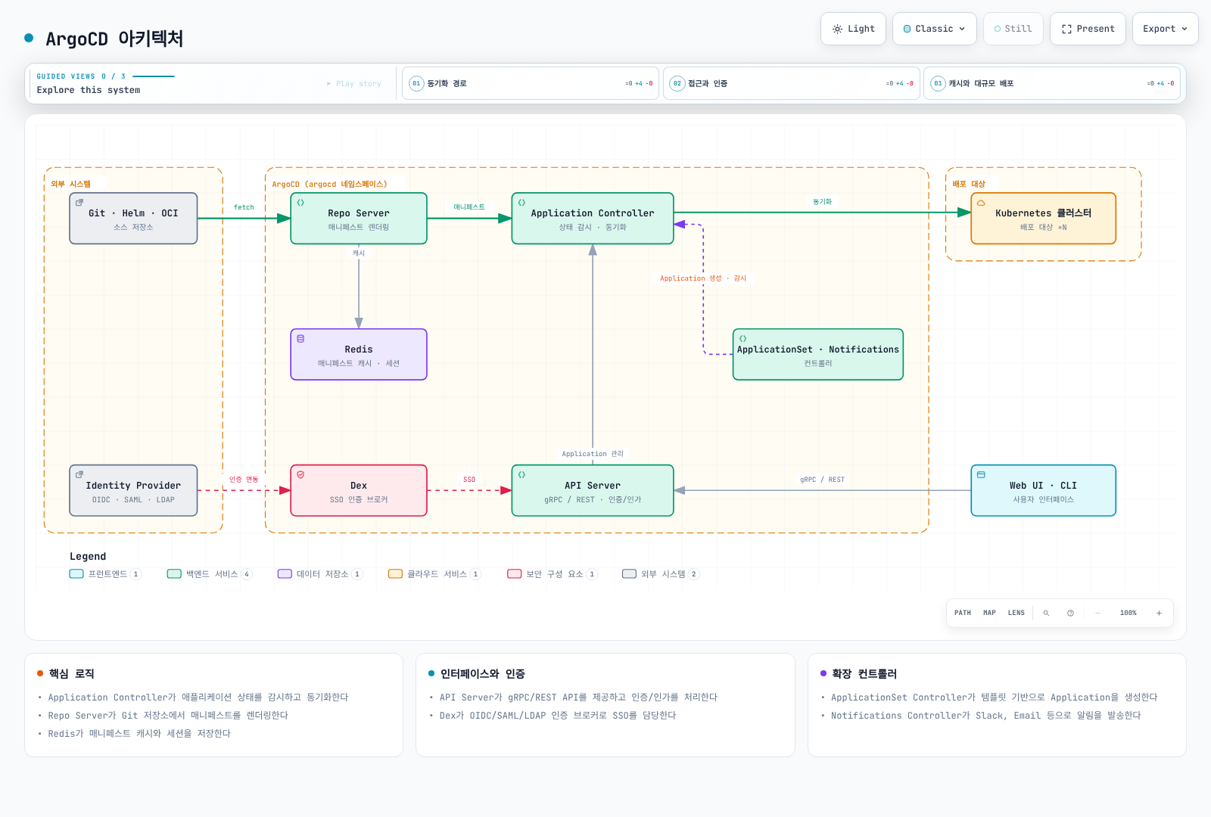Click the window icon on Web UI node

pyautogui.click(x=981, y=475)
